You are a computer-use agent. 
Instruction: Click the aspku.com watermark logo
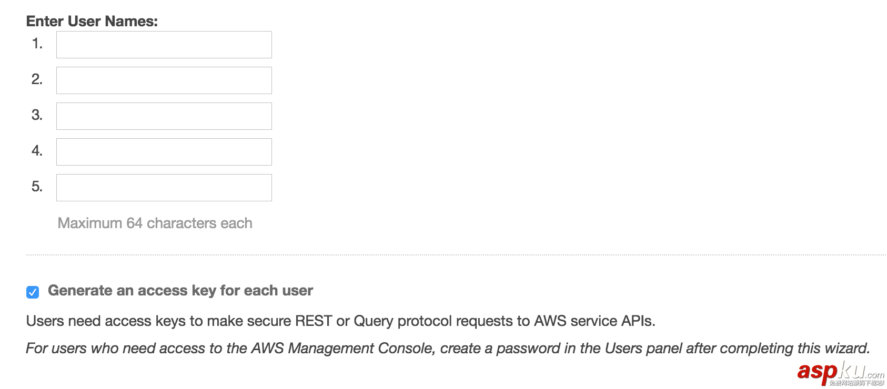click(840, 372)
